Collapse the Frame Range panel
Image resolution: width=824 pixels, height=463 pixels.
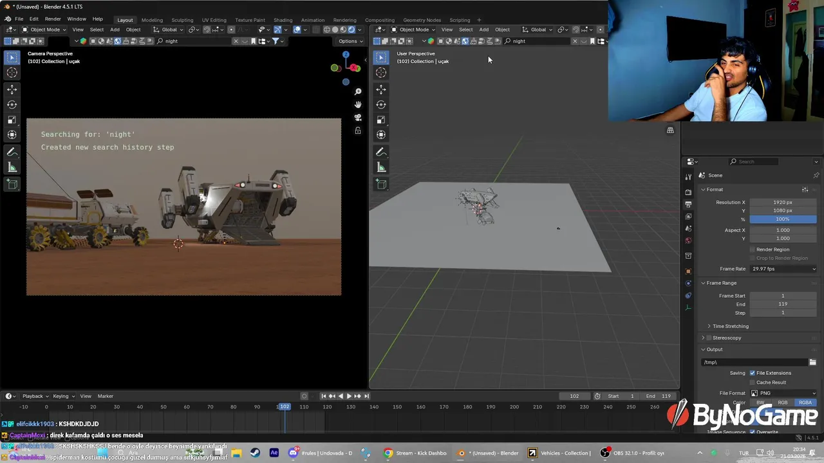click(720, 283)
